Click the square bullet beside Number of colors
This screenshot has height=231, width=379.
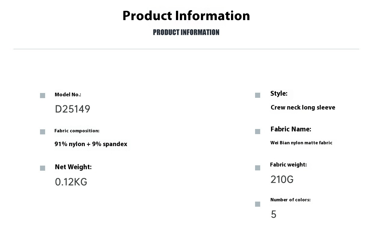click(x=257, y=204)
